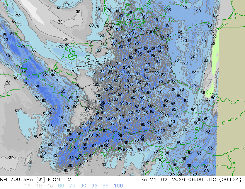Select legend value 100 in the color scale
Viewport: 245px width, 189px height.
[x=118, y=186]
